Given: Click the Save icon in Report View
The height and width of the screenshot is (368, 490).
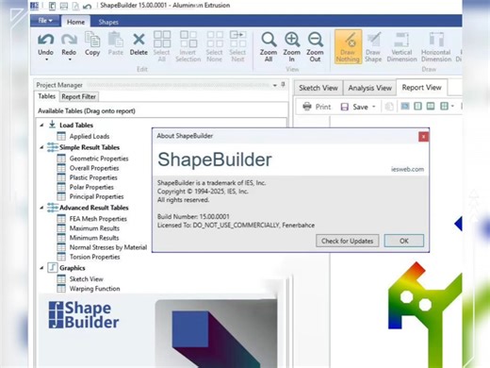Looking at the screenshot, I should pyautogui.click(x=345, y=107).
